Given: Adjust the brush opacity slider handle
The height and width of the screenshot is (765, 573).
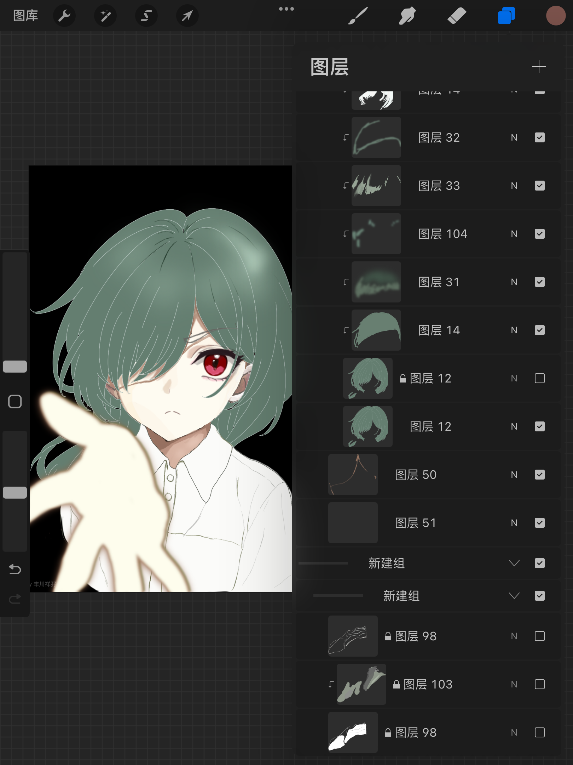Looking at the screenshot, I should coord(15,493).
